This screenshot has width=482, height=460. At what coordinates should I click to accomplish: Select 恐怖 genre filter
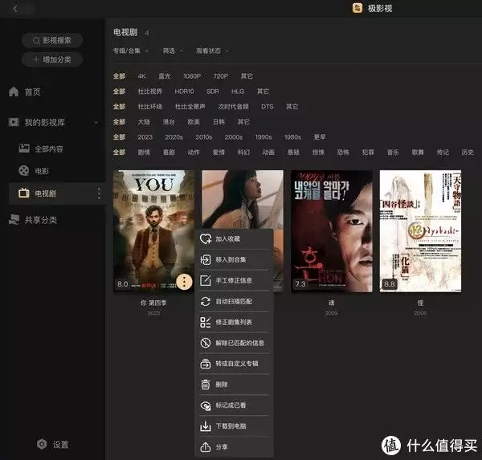[343, 152]
